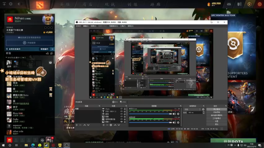Open OBS 视图(V) menu
264x148 pixels.
click(x=93, y=26)
